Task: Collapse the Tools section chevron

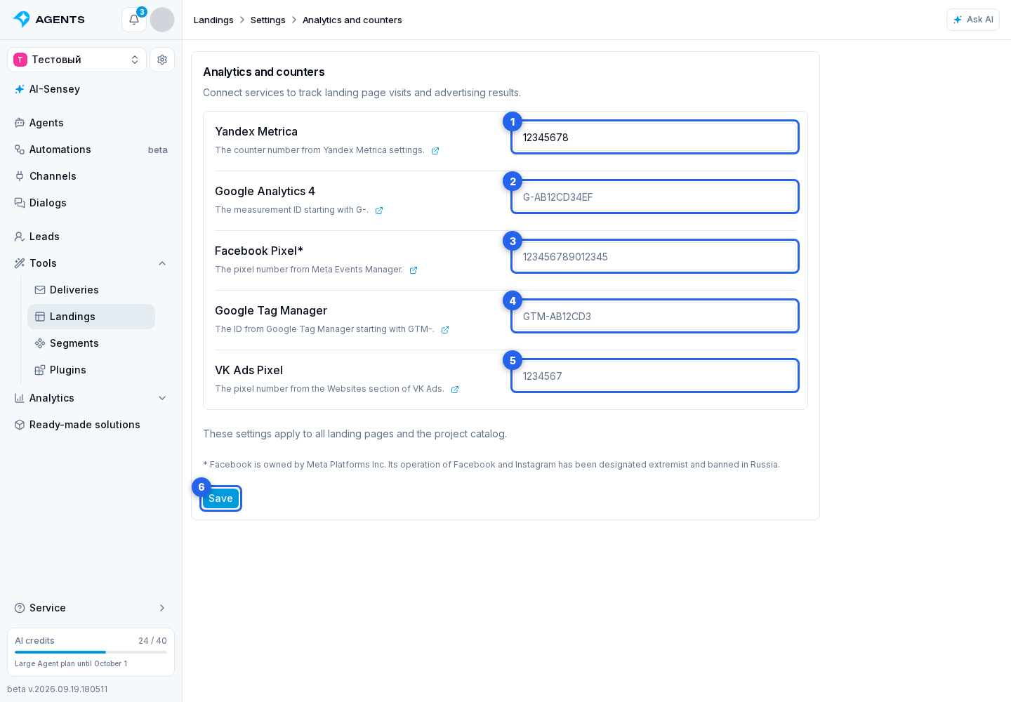Action: point(162,263)
